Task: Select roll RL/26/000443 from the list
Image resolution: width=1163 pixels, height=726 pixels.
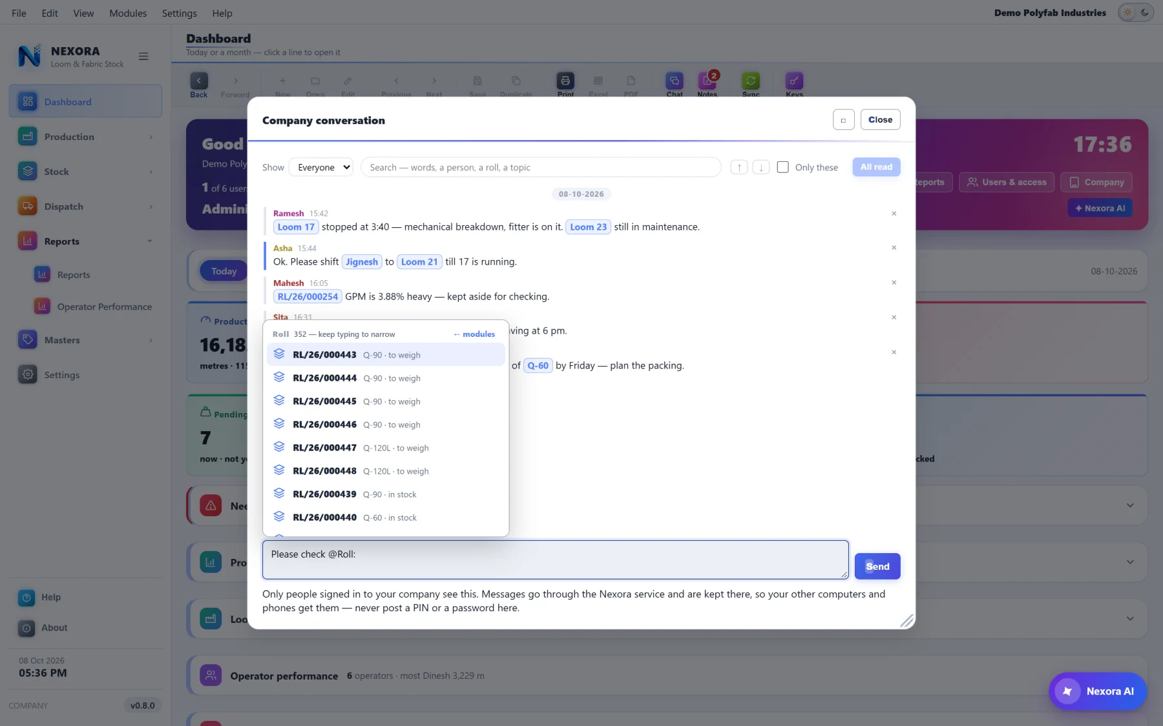Action: pos(386,355)
